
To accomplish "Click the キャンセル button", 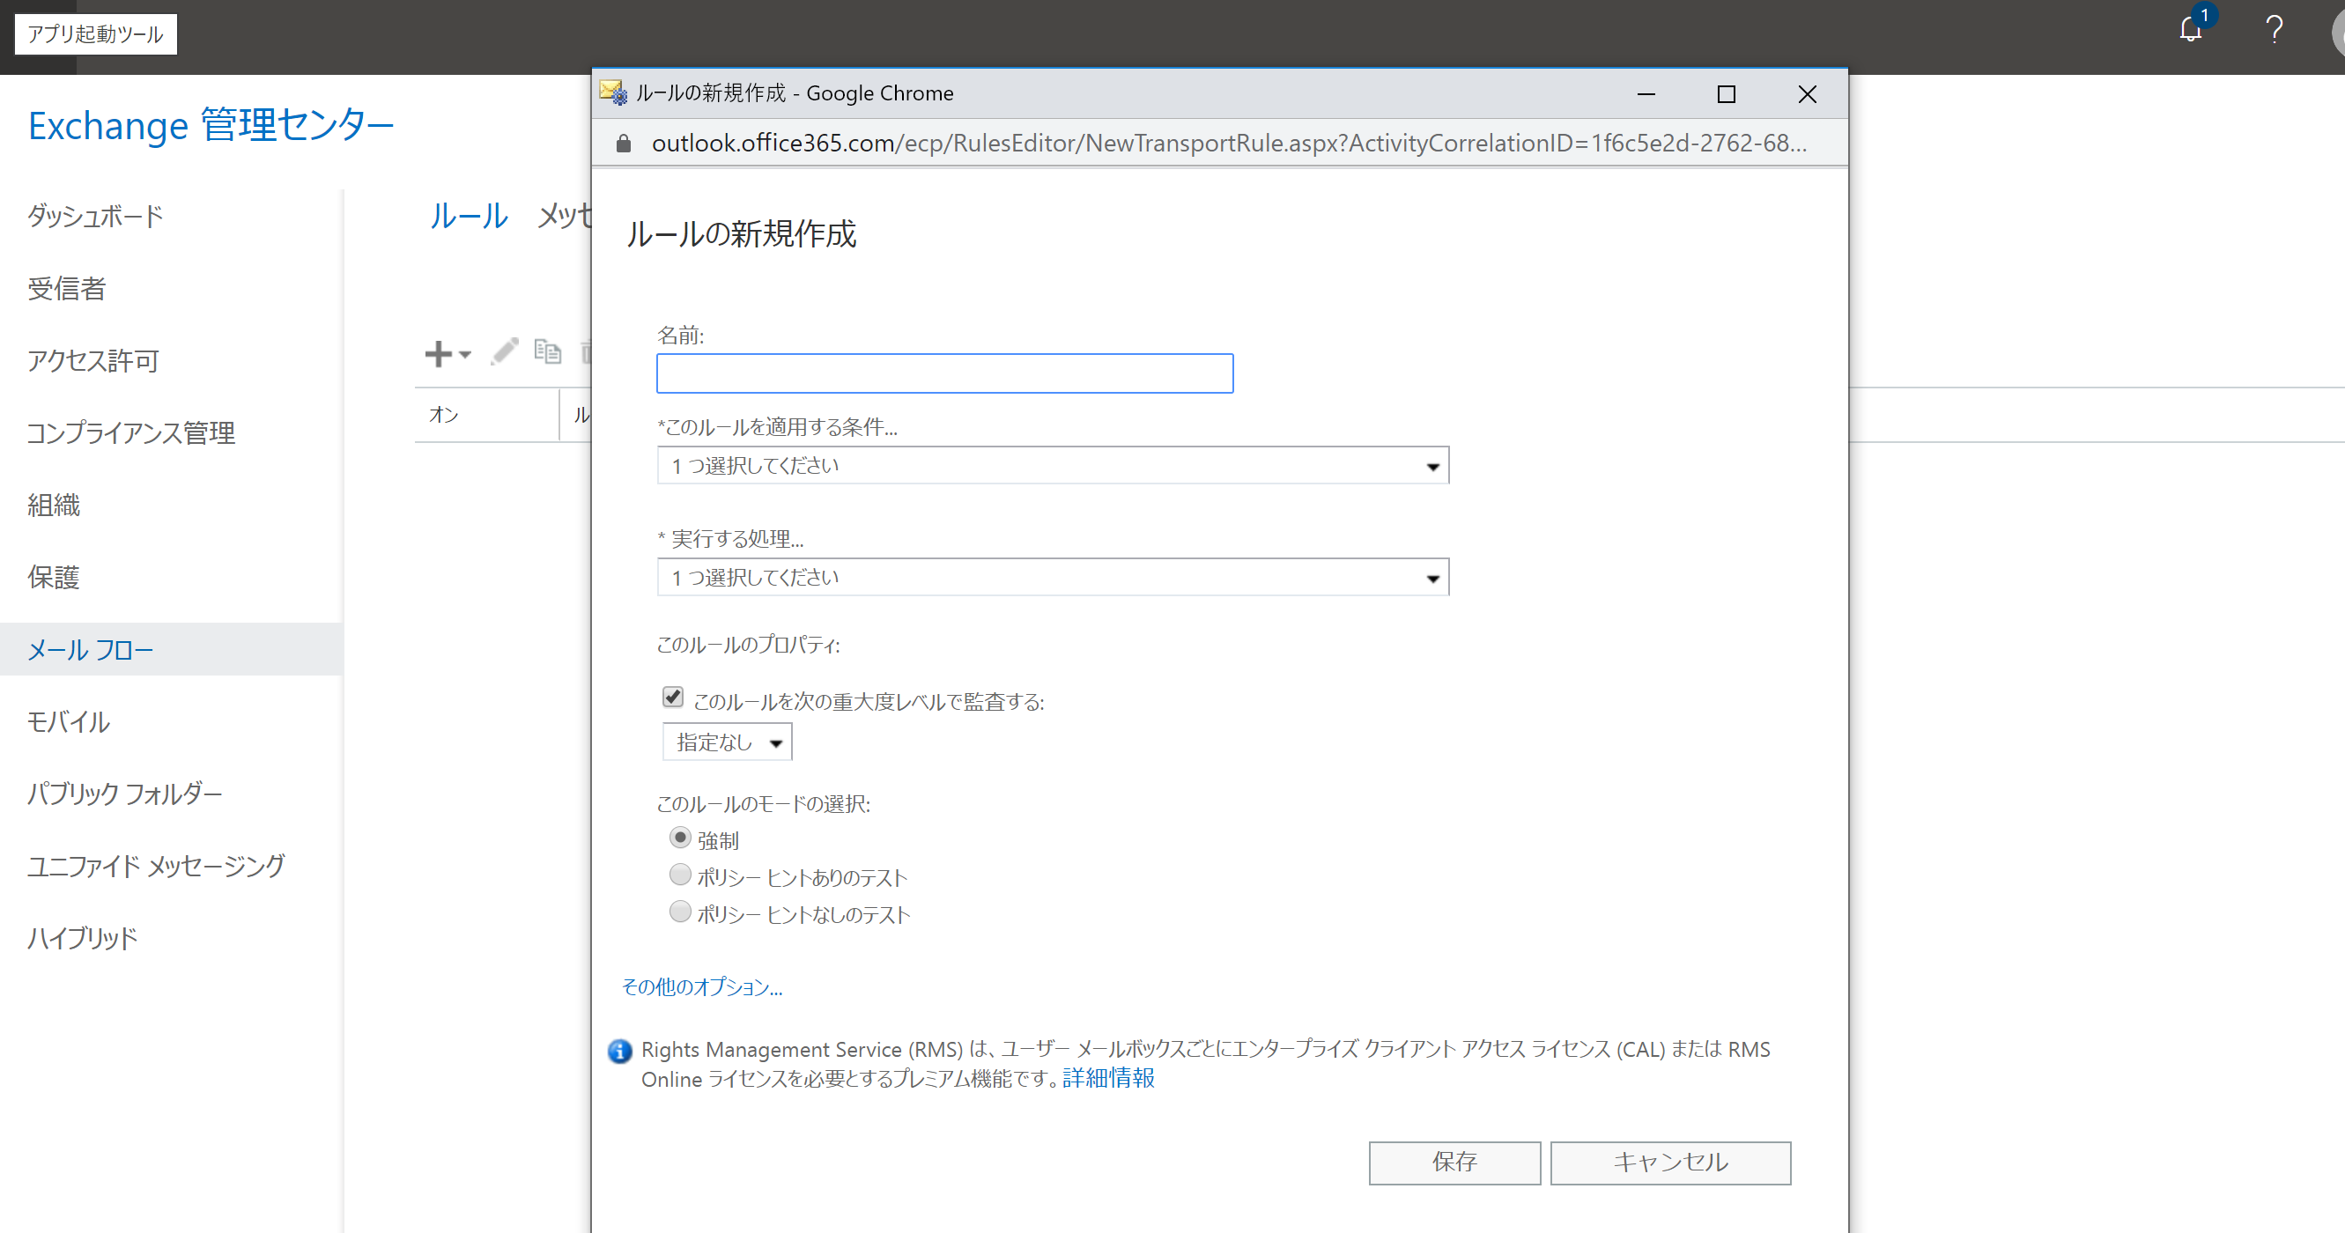I will [1669, 1162].
